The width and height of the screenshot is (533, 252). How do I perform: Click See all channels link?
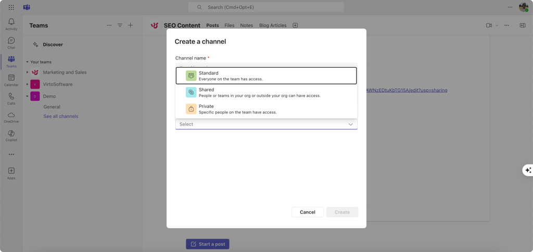pos(61,116)
